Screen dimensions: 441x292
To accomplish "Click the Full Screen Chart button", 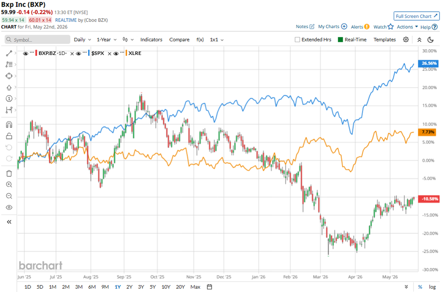I will [x=417, y=16].
